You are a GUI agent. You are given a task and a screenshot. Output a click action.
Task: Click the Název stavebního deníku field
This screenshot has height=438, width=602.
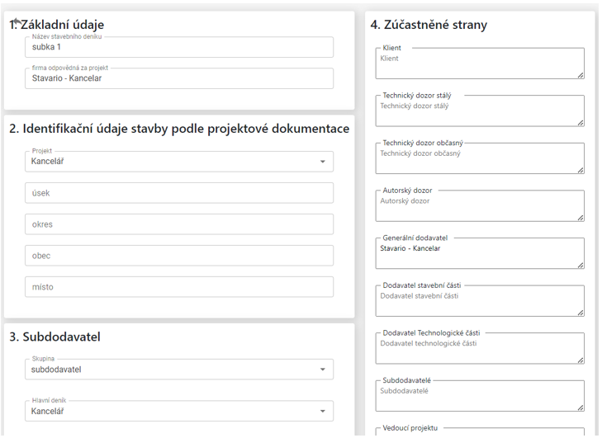[x=178, y=48]
